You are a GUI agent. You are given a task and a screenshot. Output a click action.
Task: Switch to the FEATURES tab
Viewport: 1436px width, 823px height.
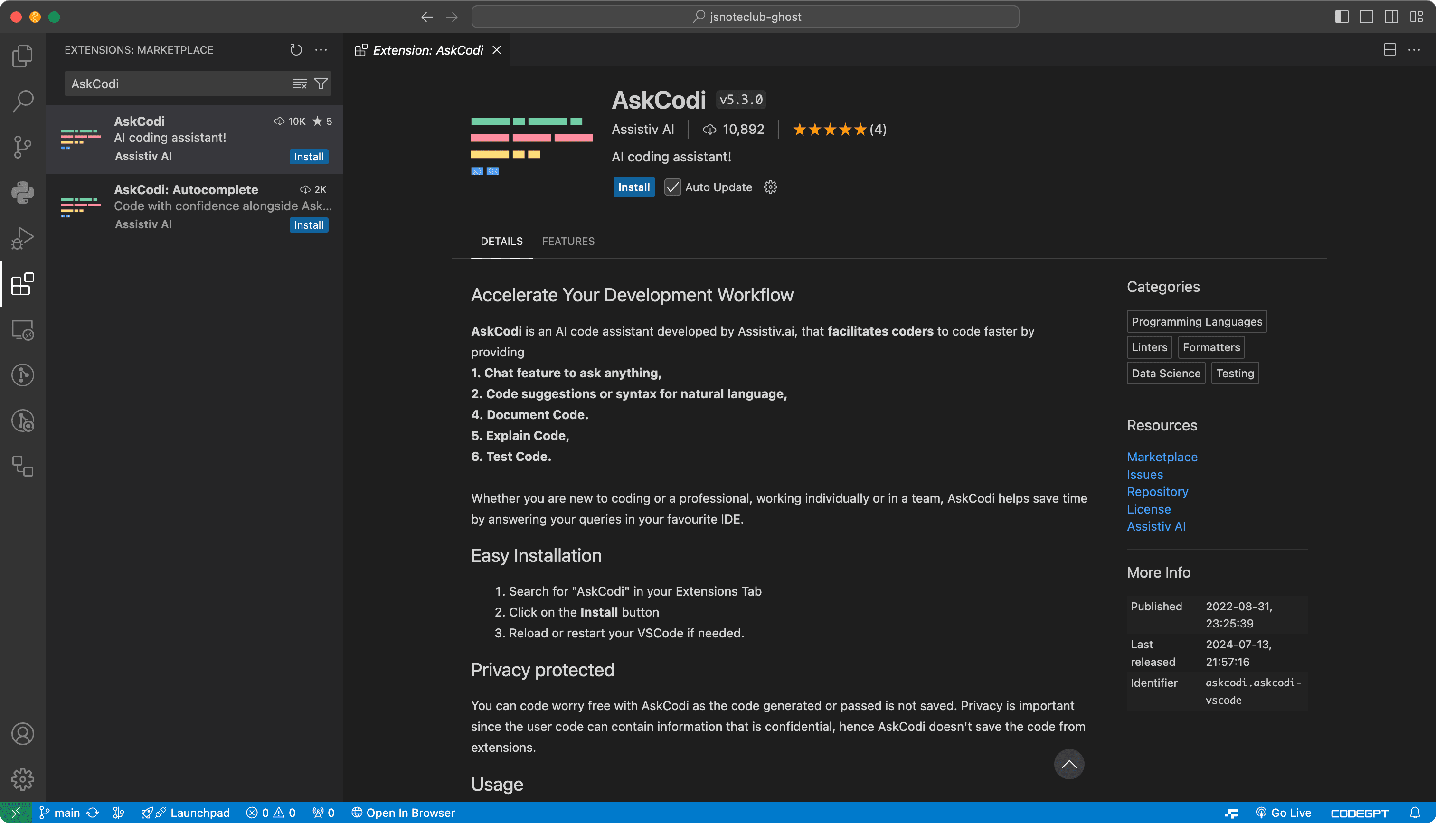click(x=568, y=242)
